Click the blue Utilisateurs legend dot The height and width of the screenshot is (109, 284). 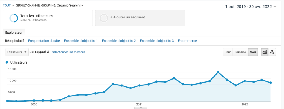pyautogui.click(x=7, y=62)
